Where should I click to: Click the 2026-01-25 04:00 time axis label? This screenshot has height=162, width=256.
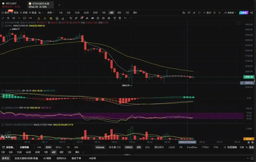[187, 142]
